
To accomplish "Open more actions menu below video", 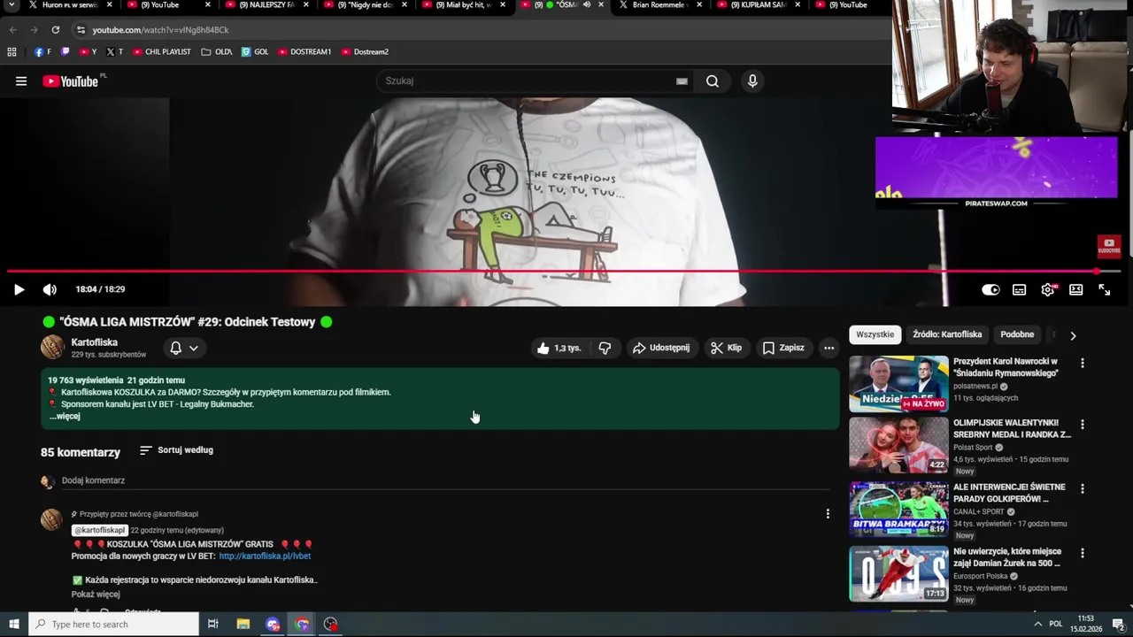I will (829, 348).
